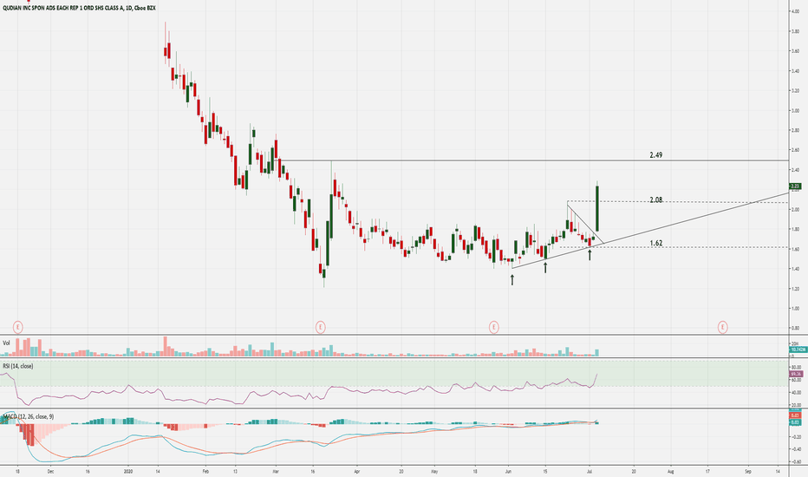Click the teal volume value tag 10.742M
Image resolution: width=808 pixels, height=477 pixels.
798,350
